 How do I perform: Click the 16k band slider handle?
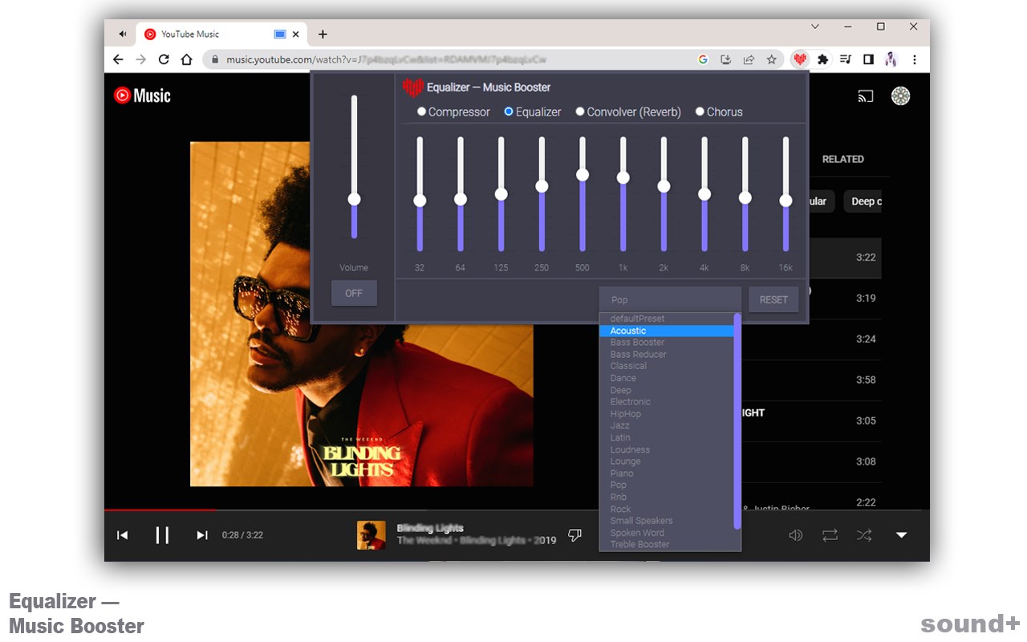coord(785,201)
